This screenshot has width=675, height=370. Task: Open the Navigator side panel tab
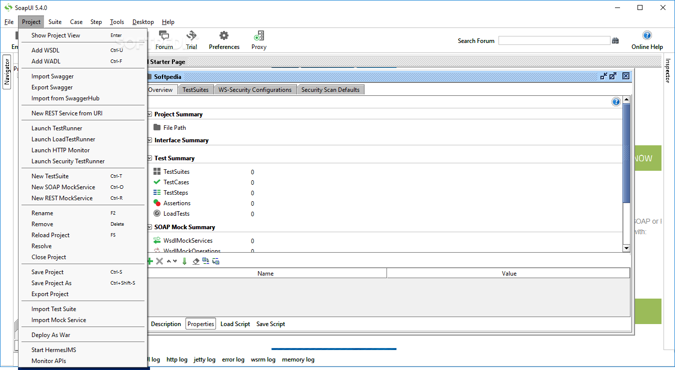point(7,71)
